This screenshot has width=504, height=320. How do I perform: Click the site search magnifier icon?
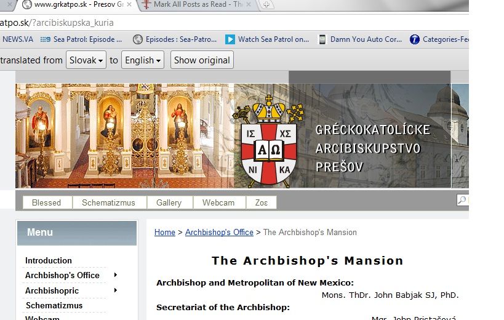coord(462,200)
